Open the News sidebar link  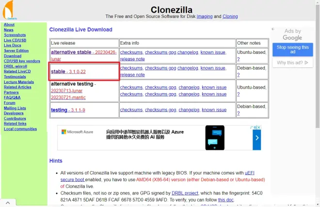point(9,30)
